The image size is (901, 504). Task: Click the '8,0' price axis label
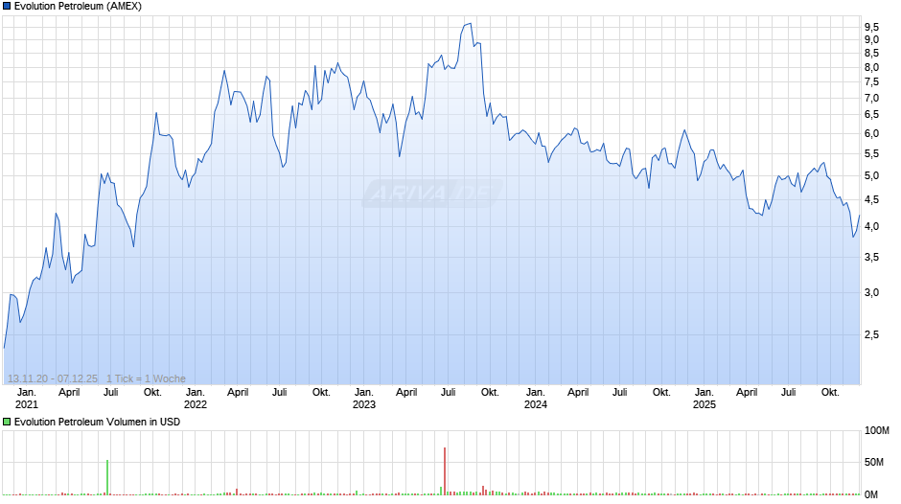click(871, 68)
